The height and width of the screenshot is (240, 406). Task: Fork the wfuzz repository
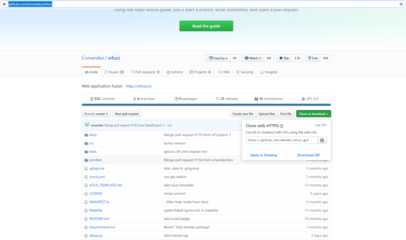coord(313,58)
